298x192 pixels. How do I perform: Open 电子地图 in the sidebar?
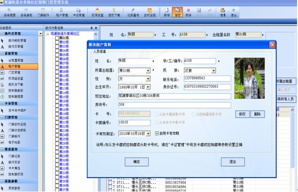[14, 142]
